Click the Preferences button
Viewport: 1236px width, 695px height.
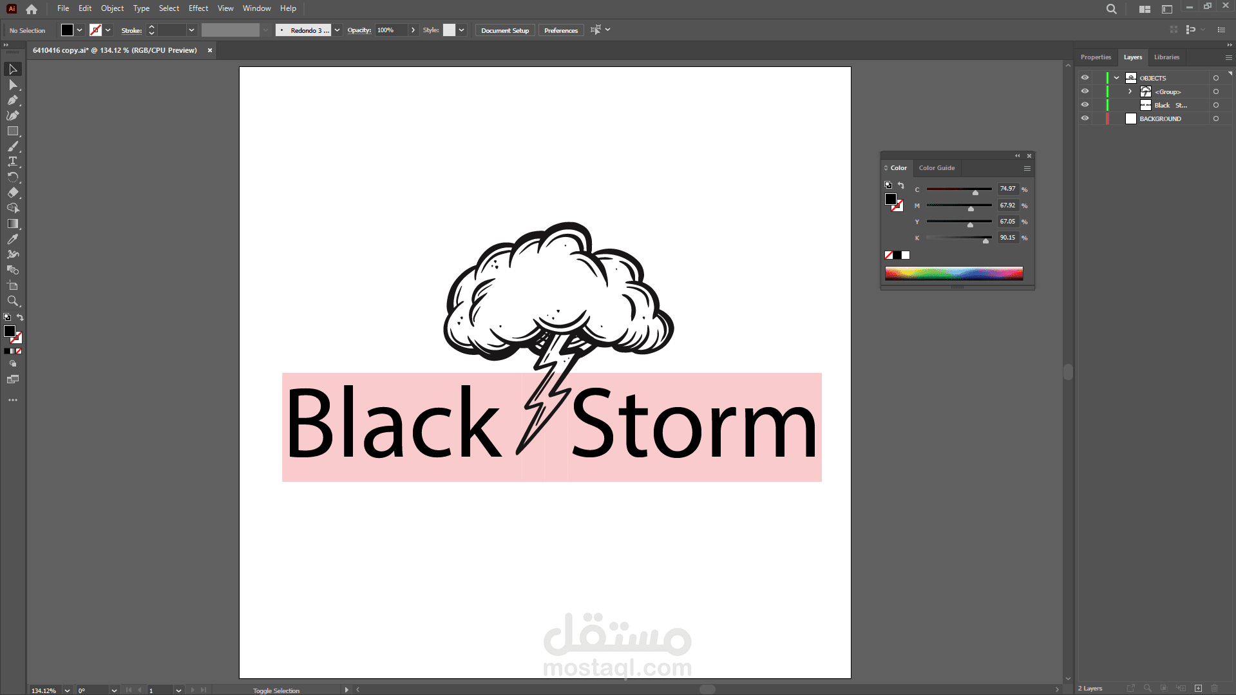[561, 30]
